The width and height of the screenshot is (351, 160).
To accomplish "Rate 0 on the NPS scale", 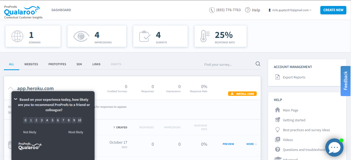I will click(25, 120).
